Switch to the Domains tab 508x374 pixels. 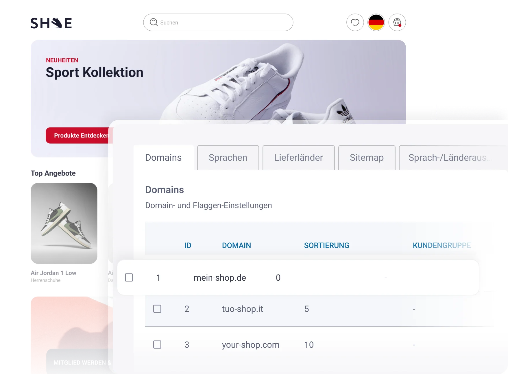(163, 158)
